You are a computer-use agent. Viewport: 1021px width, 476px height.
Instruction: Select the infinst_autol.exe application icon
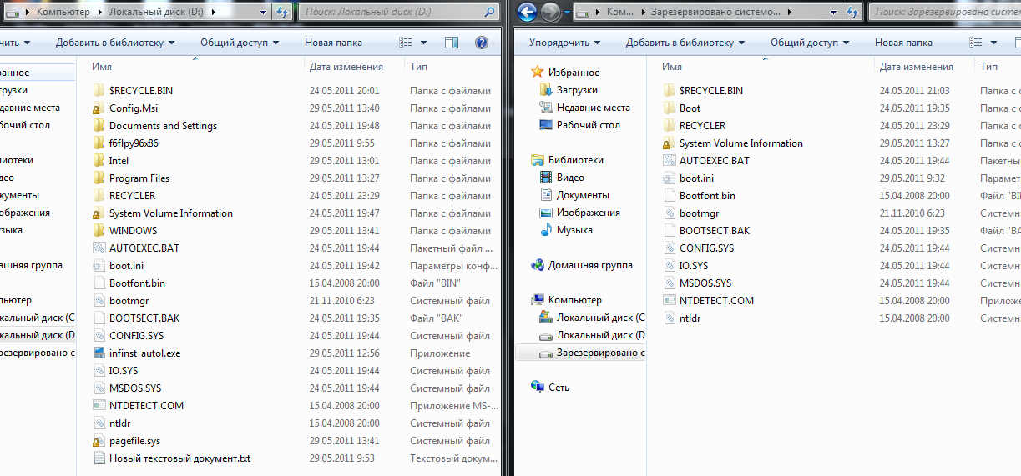[99, 353]
